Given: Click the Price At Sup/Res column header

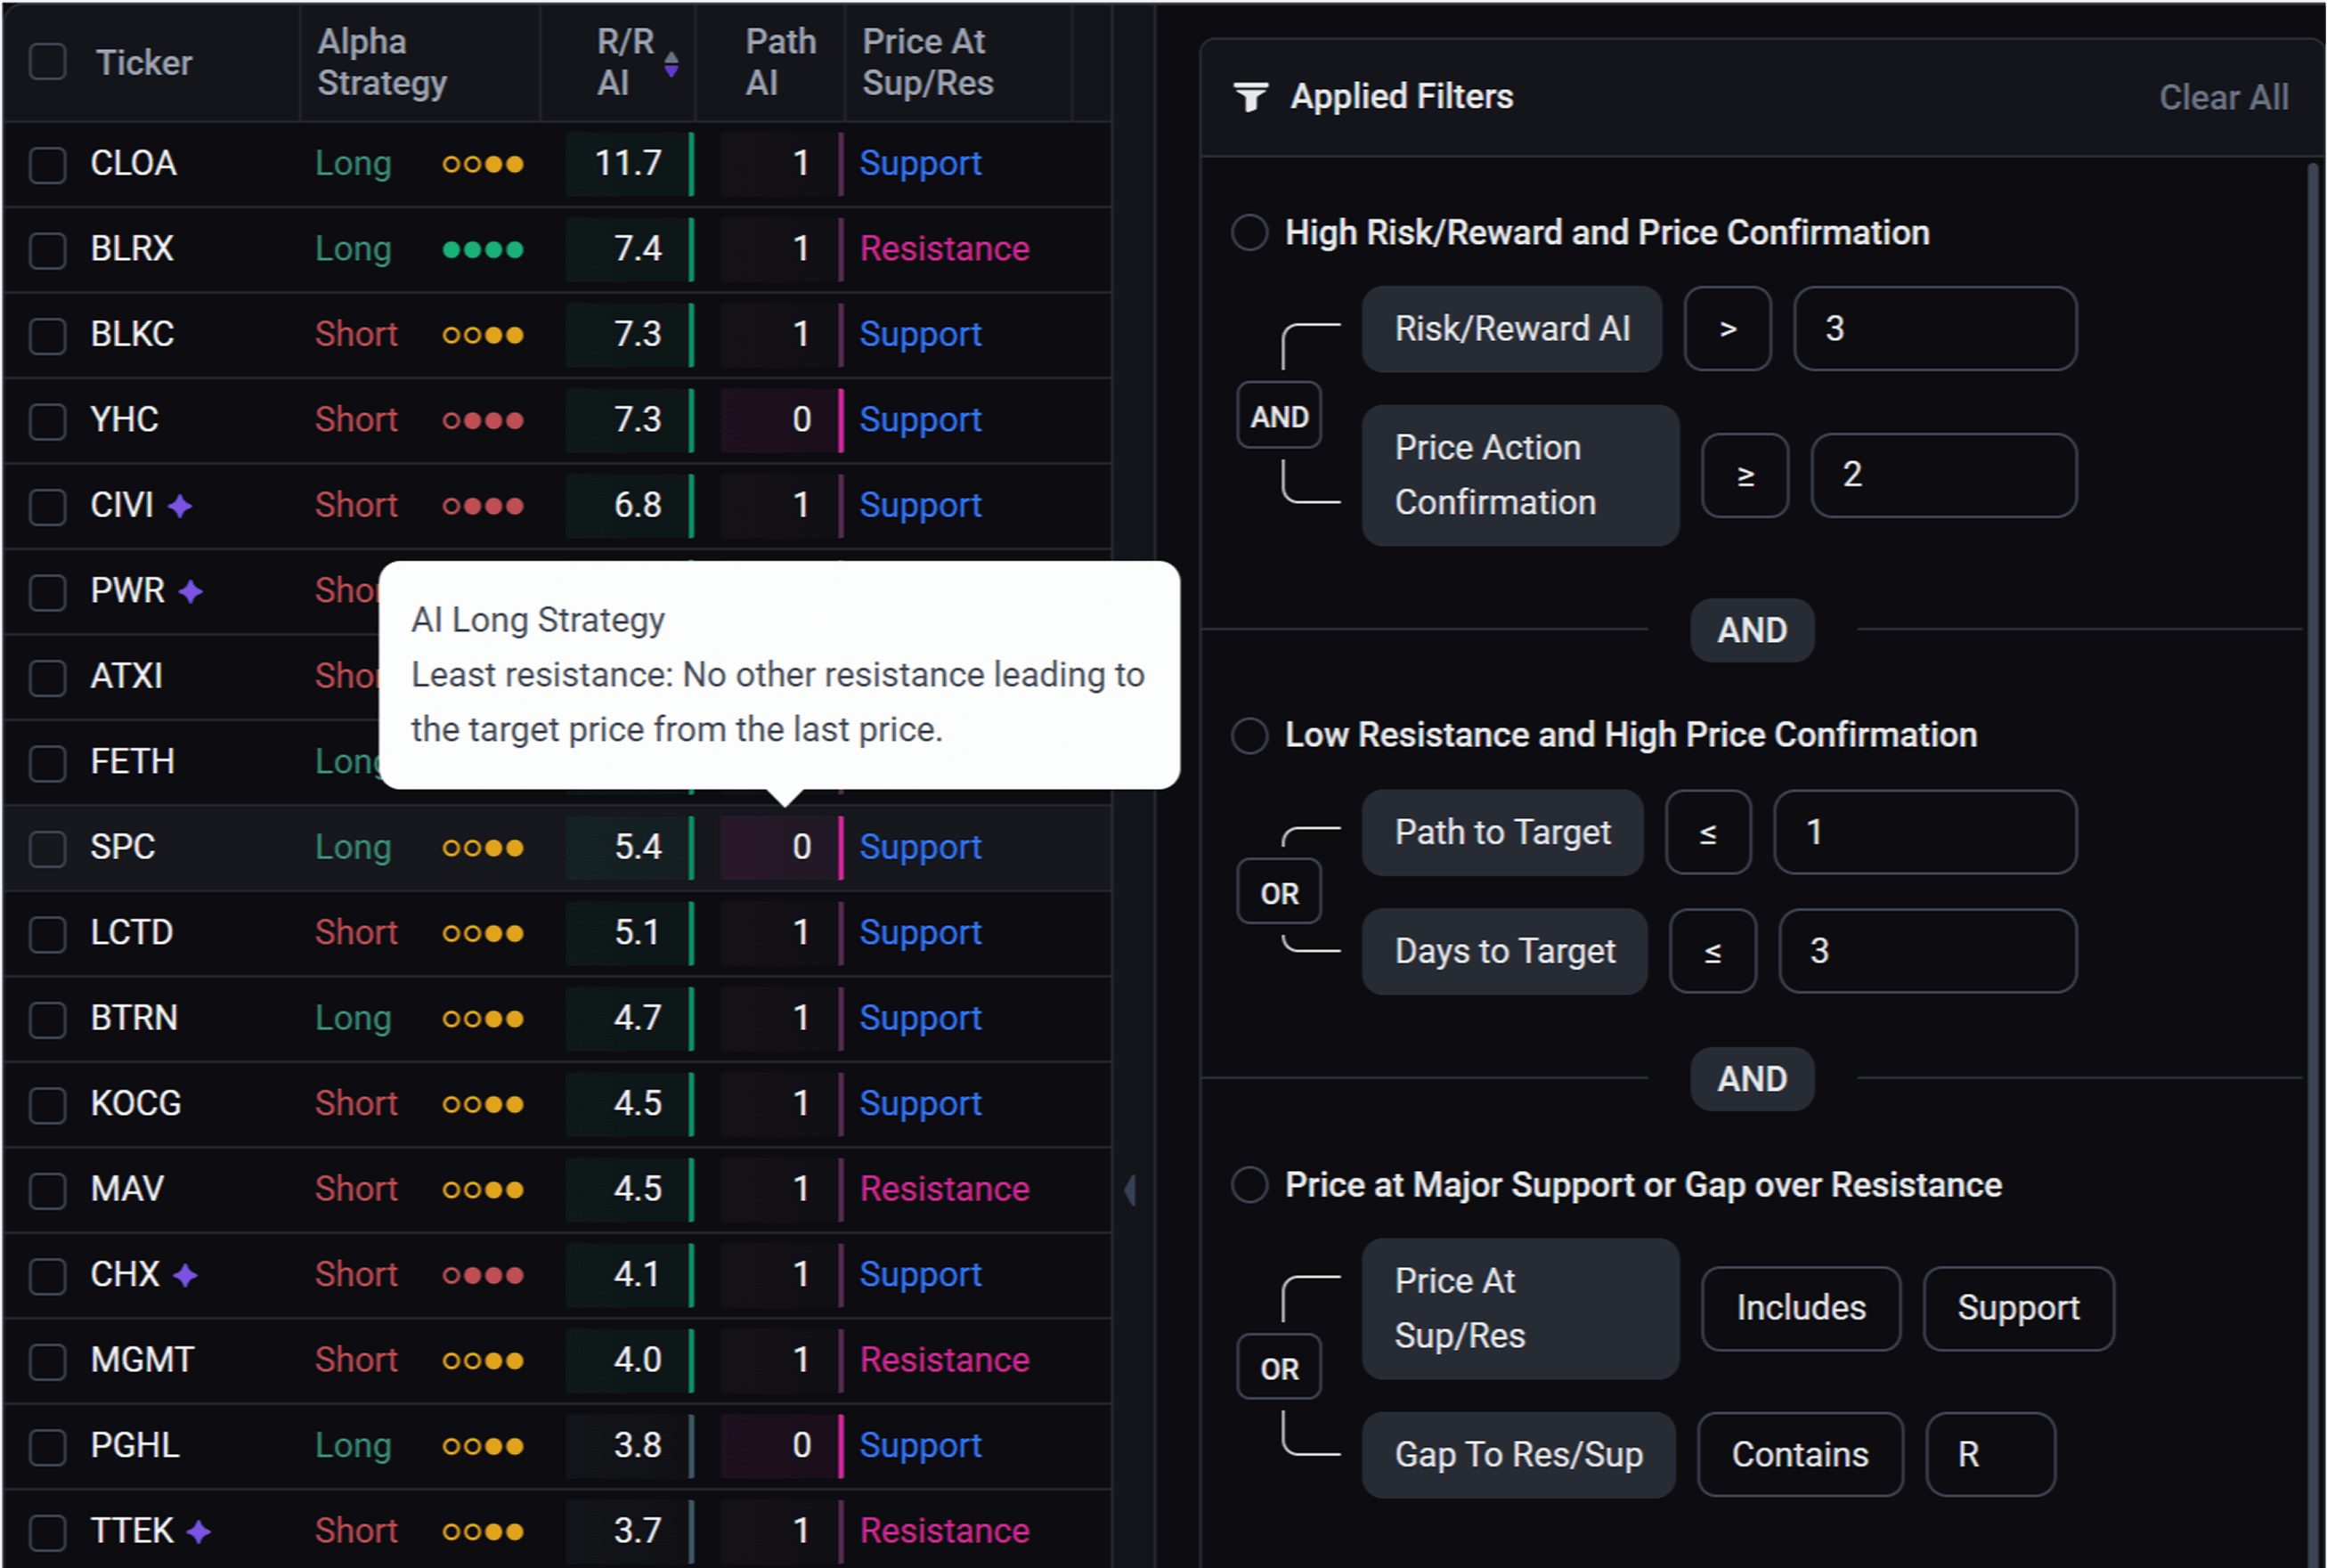Looking at the screenshot, I should 927,62.
